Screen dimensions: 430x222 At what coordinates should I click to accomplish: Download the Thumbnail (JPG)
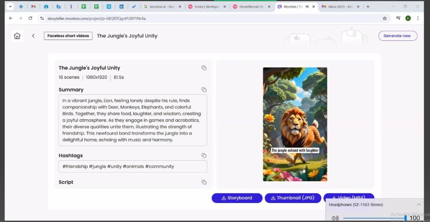[x=293, y=198]
